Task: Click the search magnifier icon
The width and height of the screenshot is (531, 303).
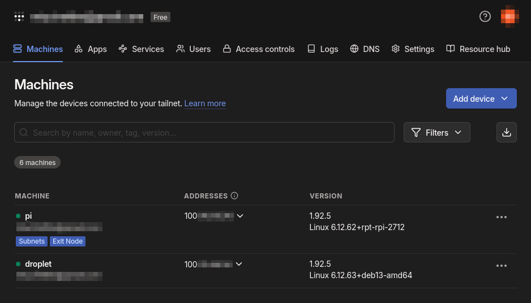Action: 24,132
